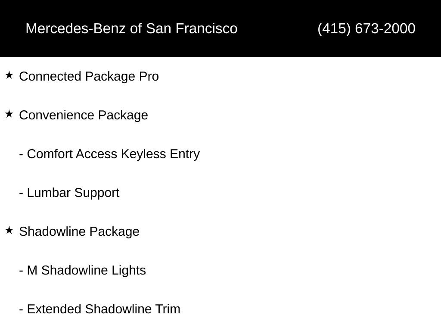
Task: Click the word Keyless in Comfort Access line
Action: click(143, 154)
